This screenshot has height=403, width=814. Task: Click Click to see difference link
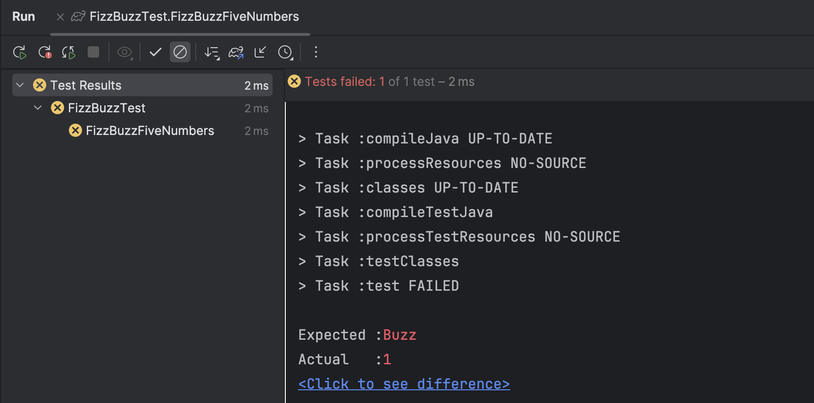(x=404, y=384)
